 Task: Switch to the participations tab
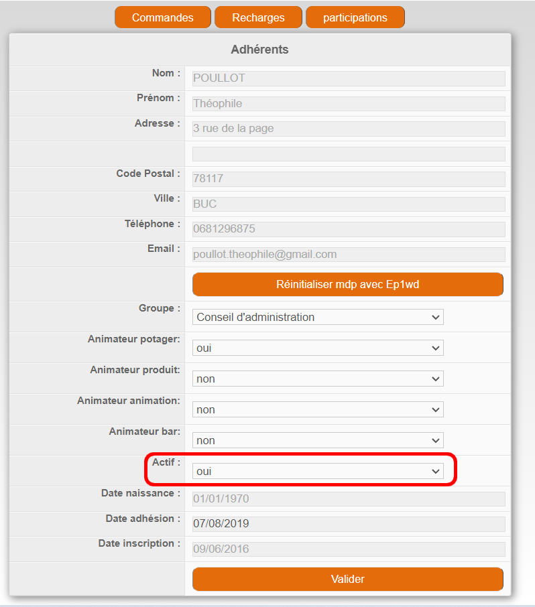click(355, 17)
